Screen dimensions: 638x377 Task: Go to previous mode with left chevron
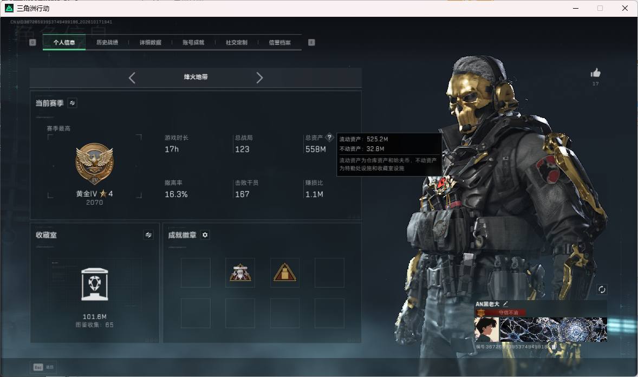(x=132, y=78)
